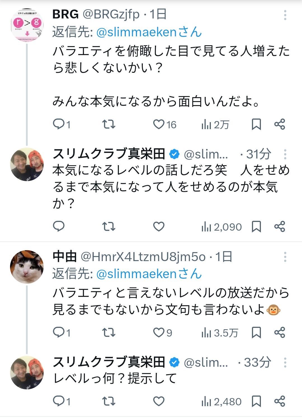Share BRG's tweet

pyautogui.click(x=279, y=124)
